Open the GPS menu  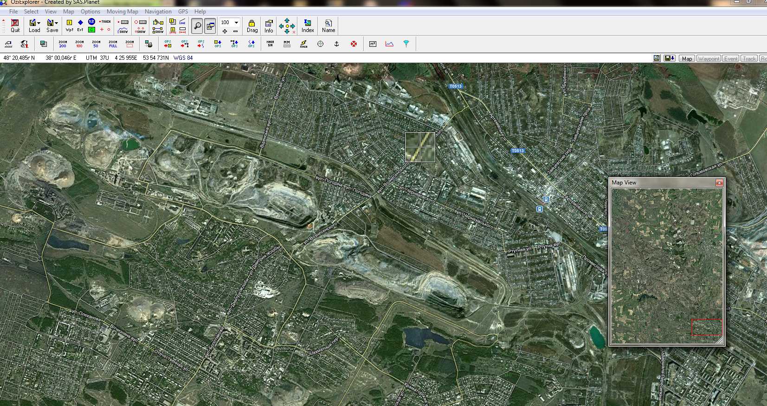click(183, 12)
